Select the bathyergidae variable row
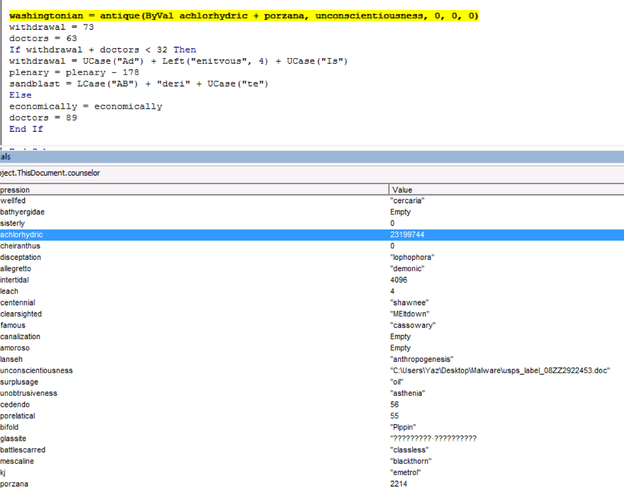The width and height of the screenshot is (624, 490). (312, 212)
